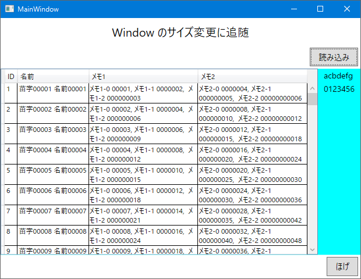Screen dimensions: 361x279
Task: Click the 読み込み button
Action: tap(334, 57)
